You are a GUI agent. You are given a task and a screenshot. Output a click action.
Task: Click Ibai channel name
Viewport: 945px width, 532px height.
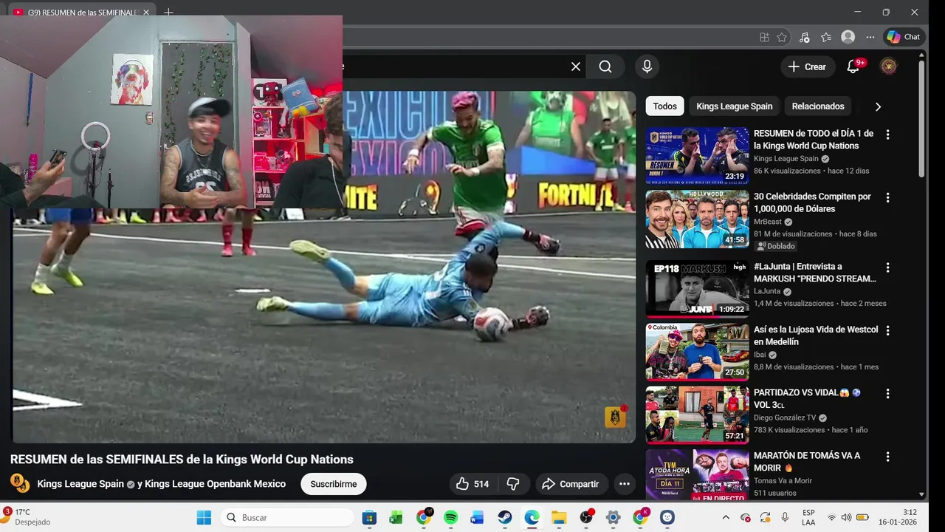(x=760, y=355)
